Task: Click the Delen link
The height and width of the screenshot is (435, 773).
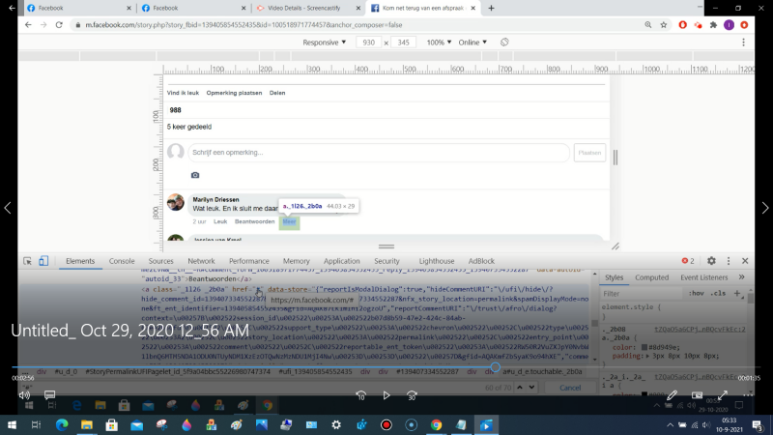Action: [277, 93]
